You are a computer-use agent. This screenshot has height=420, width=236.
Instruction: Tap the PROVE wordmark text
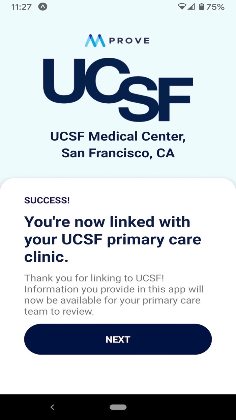pyautogui.click(x=129, y=41)
